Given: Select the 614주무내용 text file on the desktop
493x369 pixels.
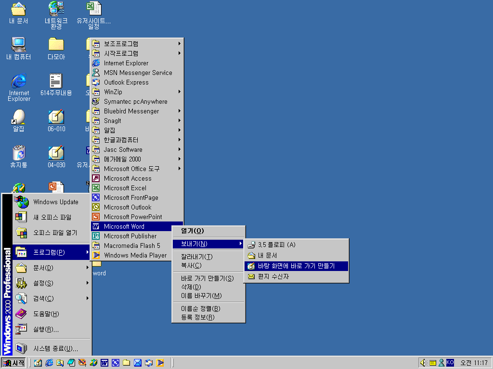Looking at the screenshot, I should tap(56, 85).
